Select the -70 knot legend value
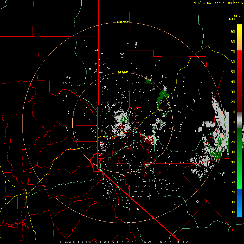This screenshot has width=244, height=244. [x=232, y=192]
